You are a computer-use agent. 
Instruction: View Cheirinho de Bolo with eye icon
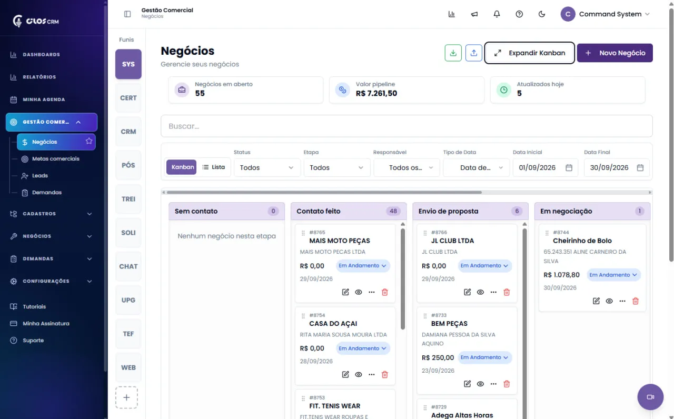pyautogui.click(x=609, y=301)
